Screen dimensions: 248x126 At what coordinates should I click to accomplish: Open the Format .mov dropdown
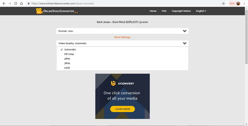(123, 31)
